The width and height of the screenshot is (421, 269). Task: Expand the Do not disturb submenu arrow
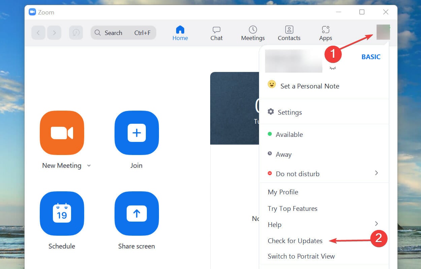click(x=377, y=173)
